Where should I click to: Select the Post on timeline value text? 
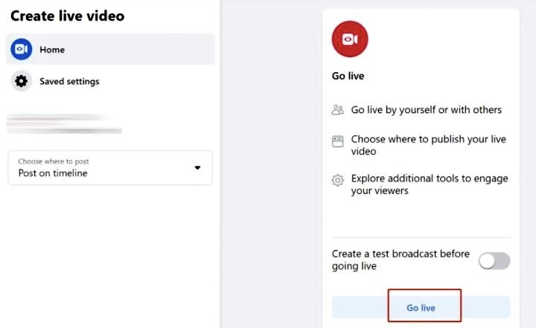(53, 173)
